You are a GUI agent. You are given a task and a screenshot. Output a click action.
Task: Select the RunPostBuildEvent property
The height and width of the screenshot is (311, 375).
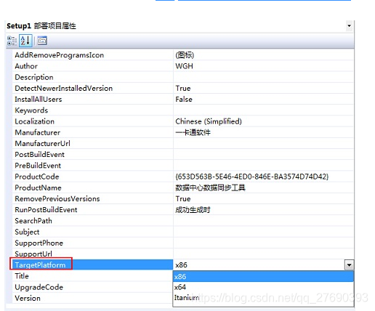pos(46,210)
